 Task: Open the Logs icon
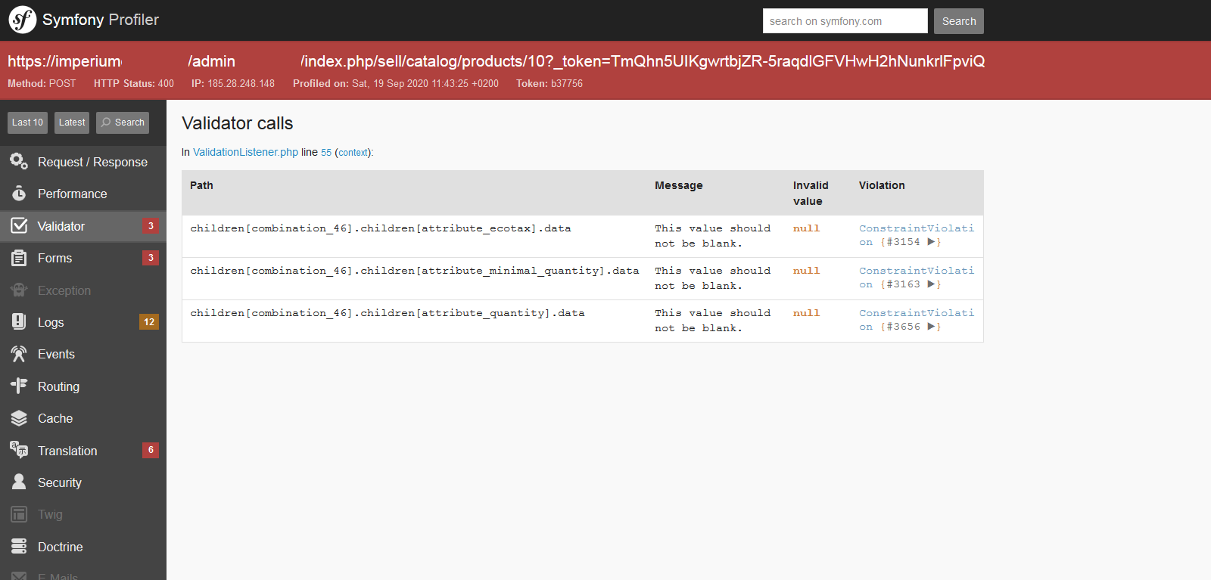19,321
